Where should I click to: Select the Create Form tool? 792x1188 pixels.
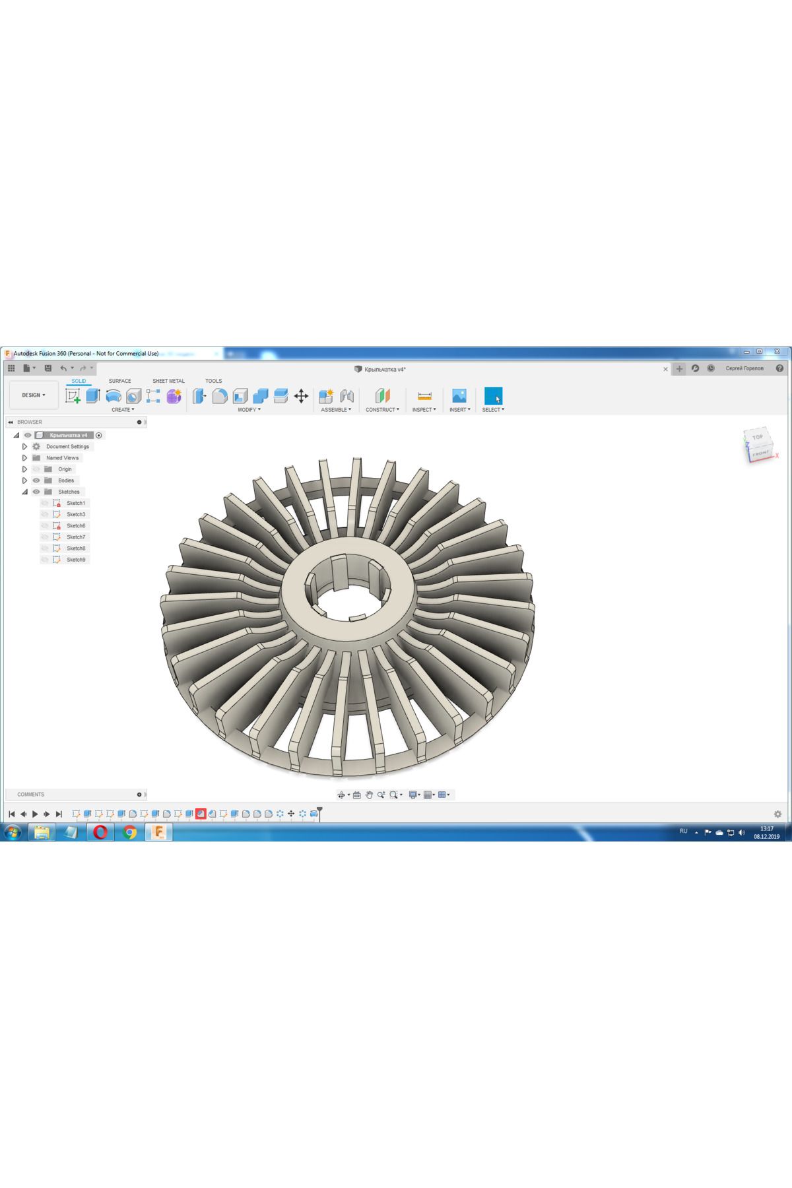[x=174, y=395]
